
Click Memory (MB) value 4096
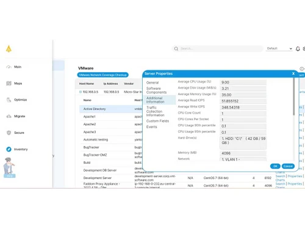(243, 153)
